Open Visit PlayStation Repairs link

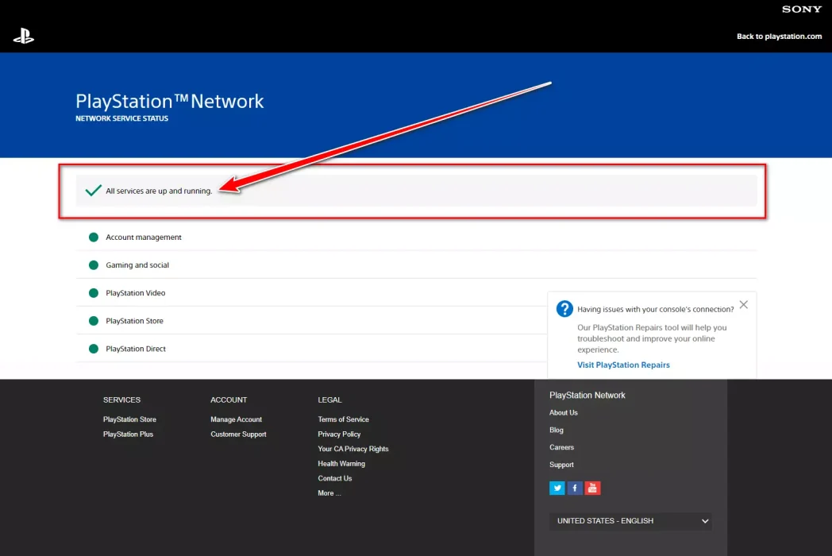623,365
